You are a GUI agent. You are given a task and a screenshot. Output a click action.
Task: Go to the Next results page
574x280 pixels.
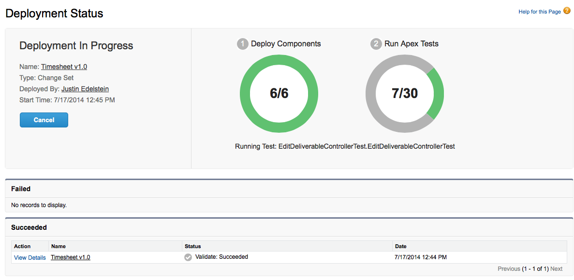[x=556, y=269]
